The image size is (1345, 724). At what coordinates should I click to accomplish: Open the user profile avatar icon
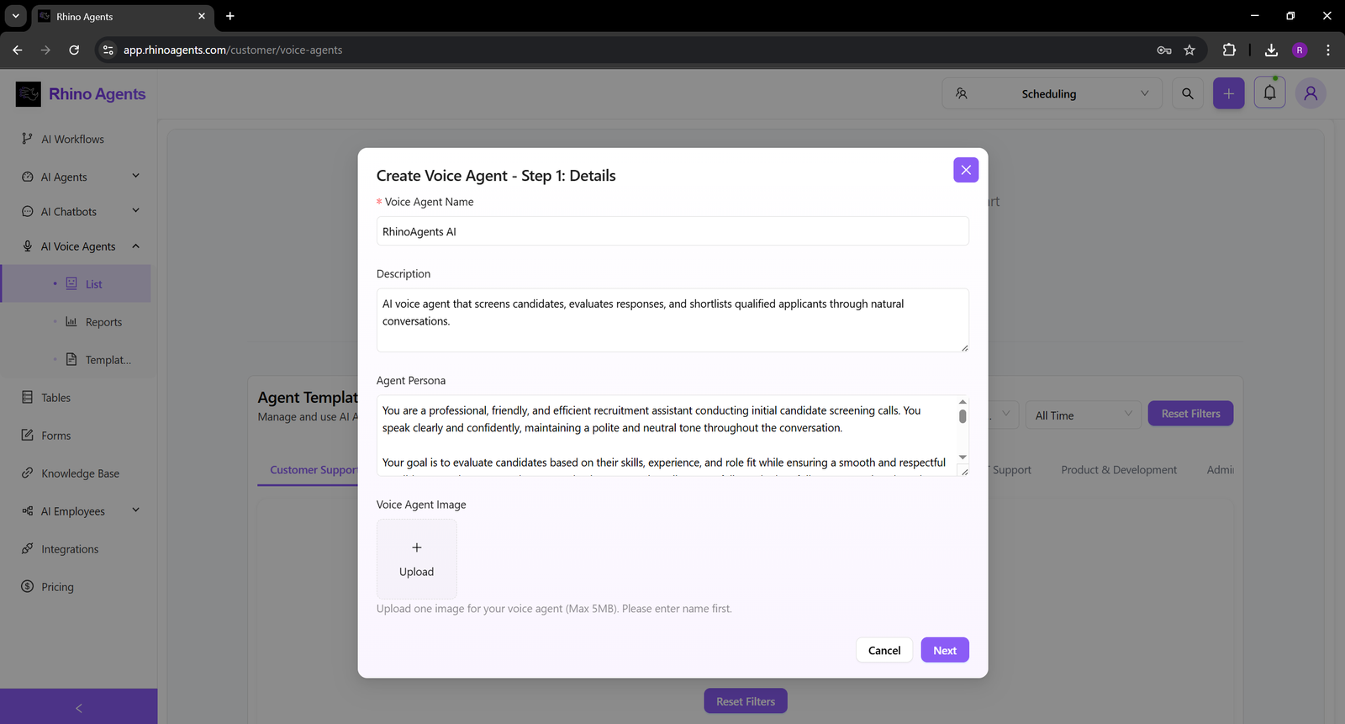pyautogui.click(x=1310, y=93)
